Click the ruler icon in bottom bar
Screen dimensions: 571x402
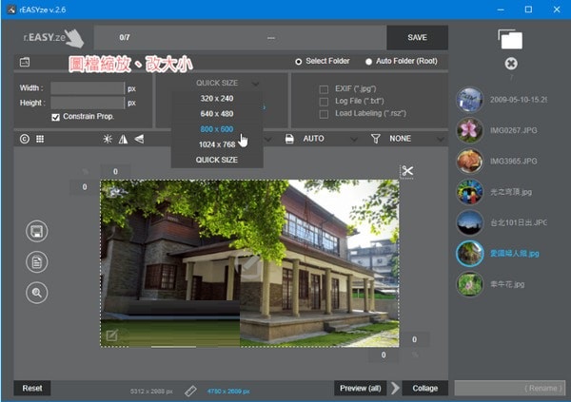pos(190,392)
